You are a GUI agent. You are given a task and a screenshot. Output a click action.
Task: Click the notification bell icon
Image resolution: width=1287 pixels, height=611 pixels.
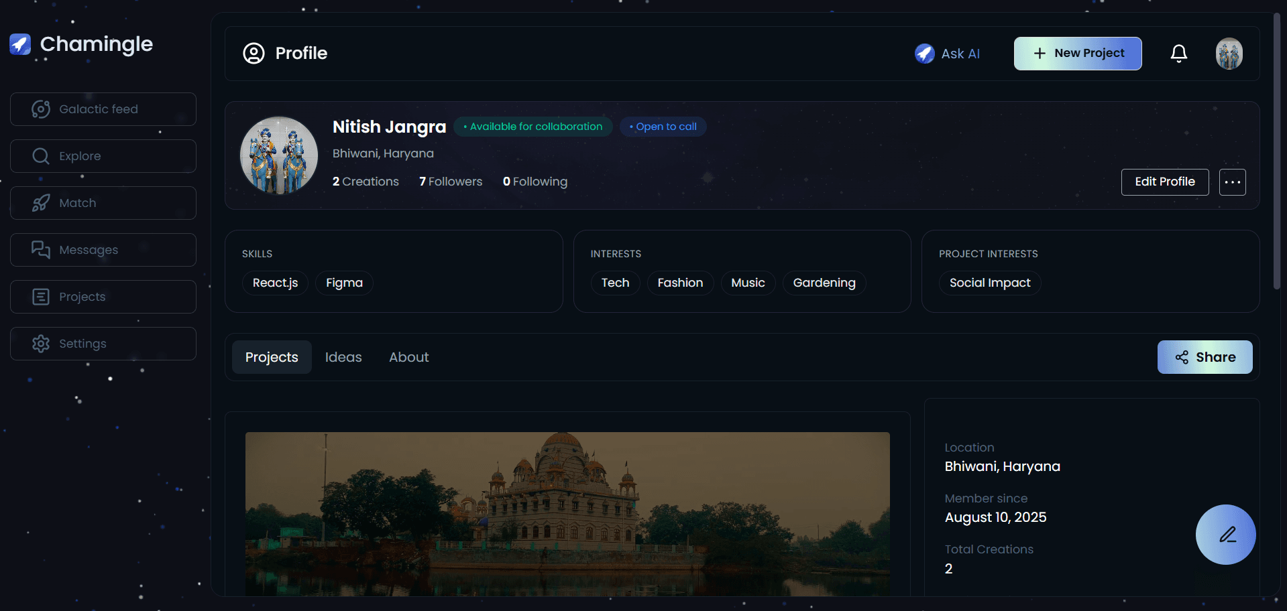pyautogui.click(x=1179, y=53)
